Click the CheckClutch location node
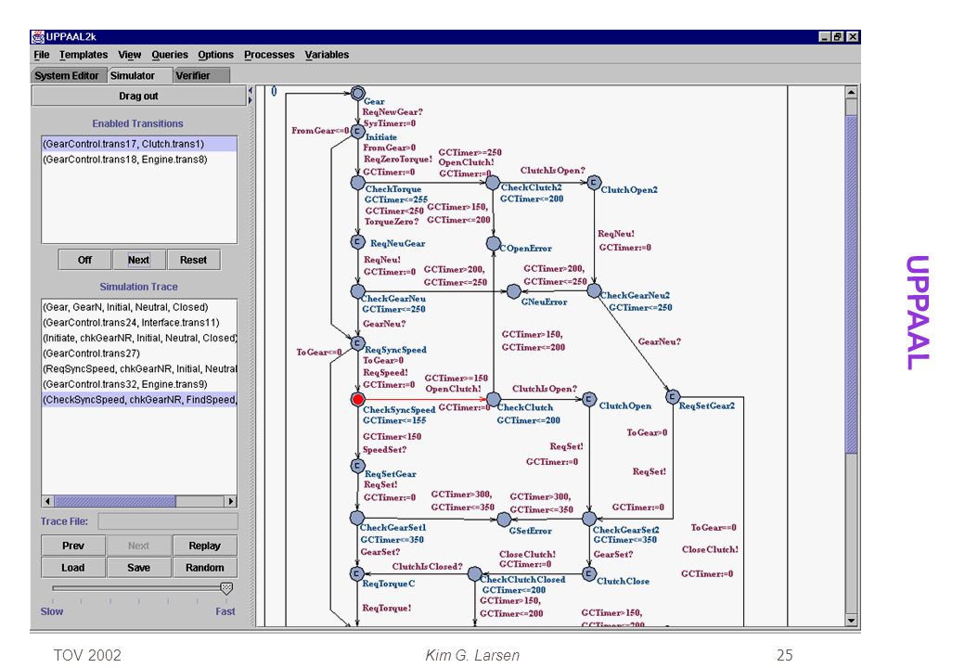 click(493, 399)
